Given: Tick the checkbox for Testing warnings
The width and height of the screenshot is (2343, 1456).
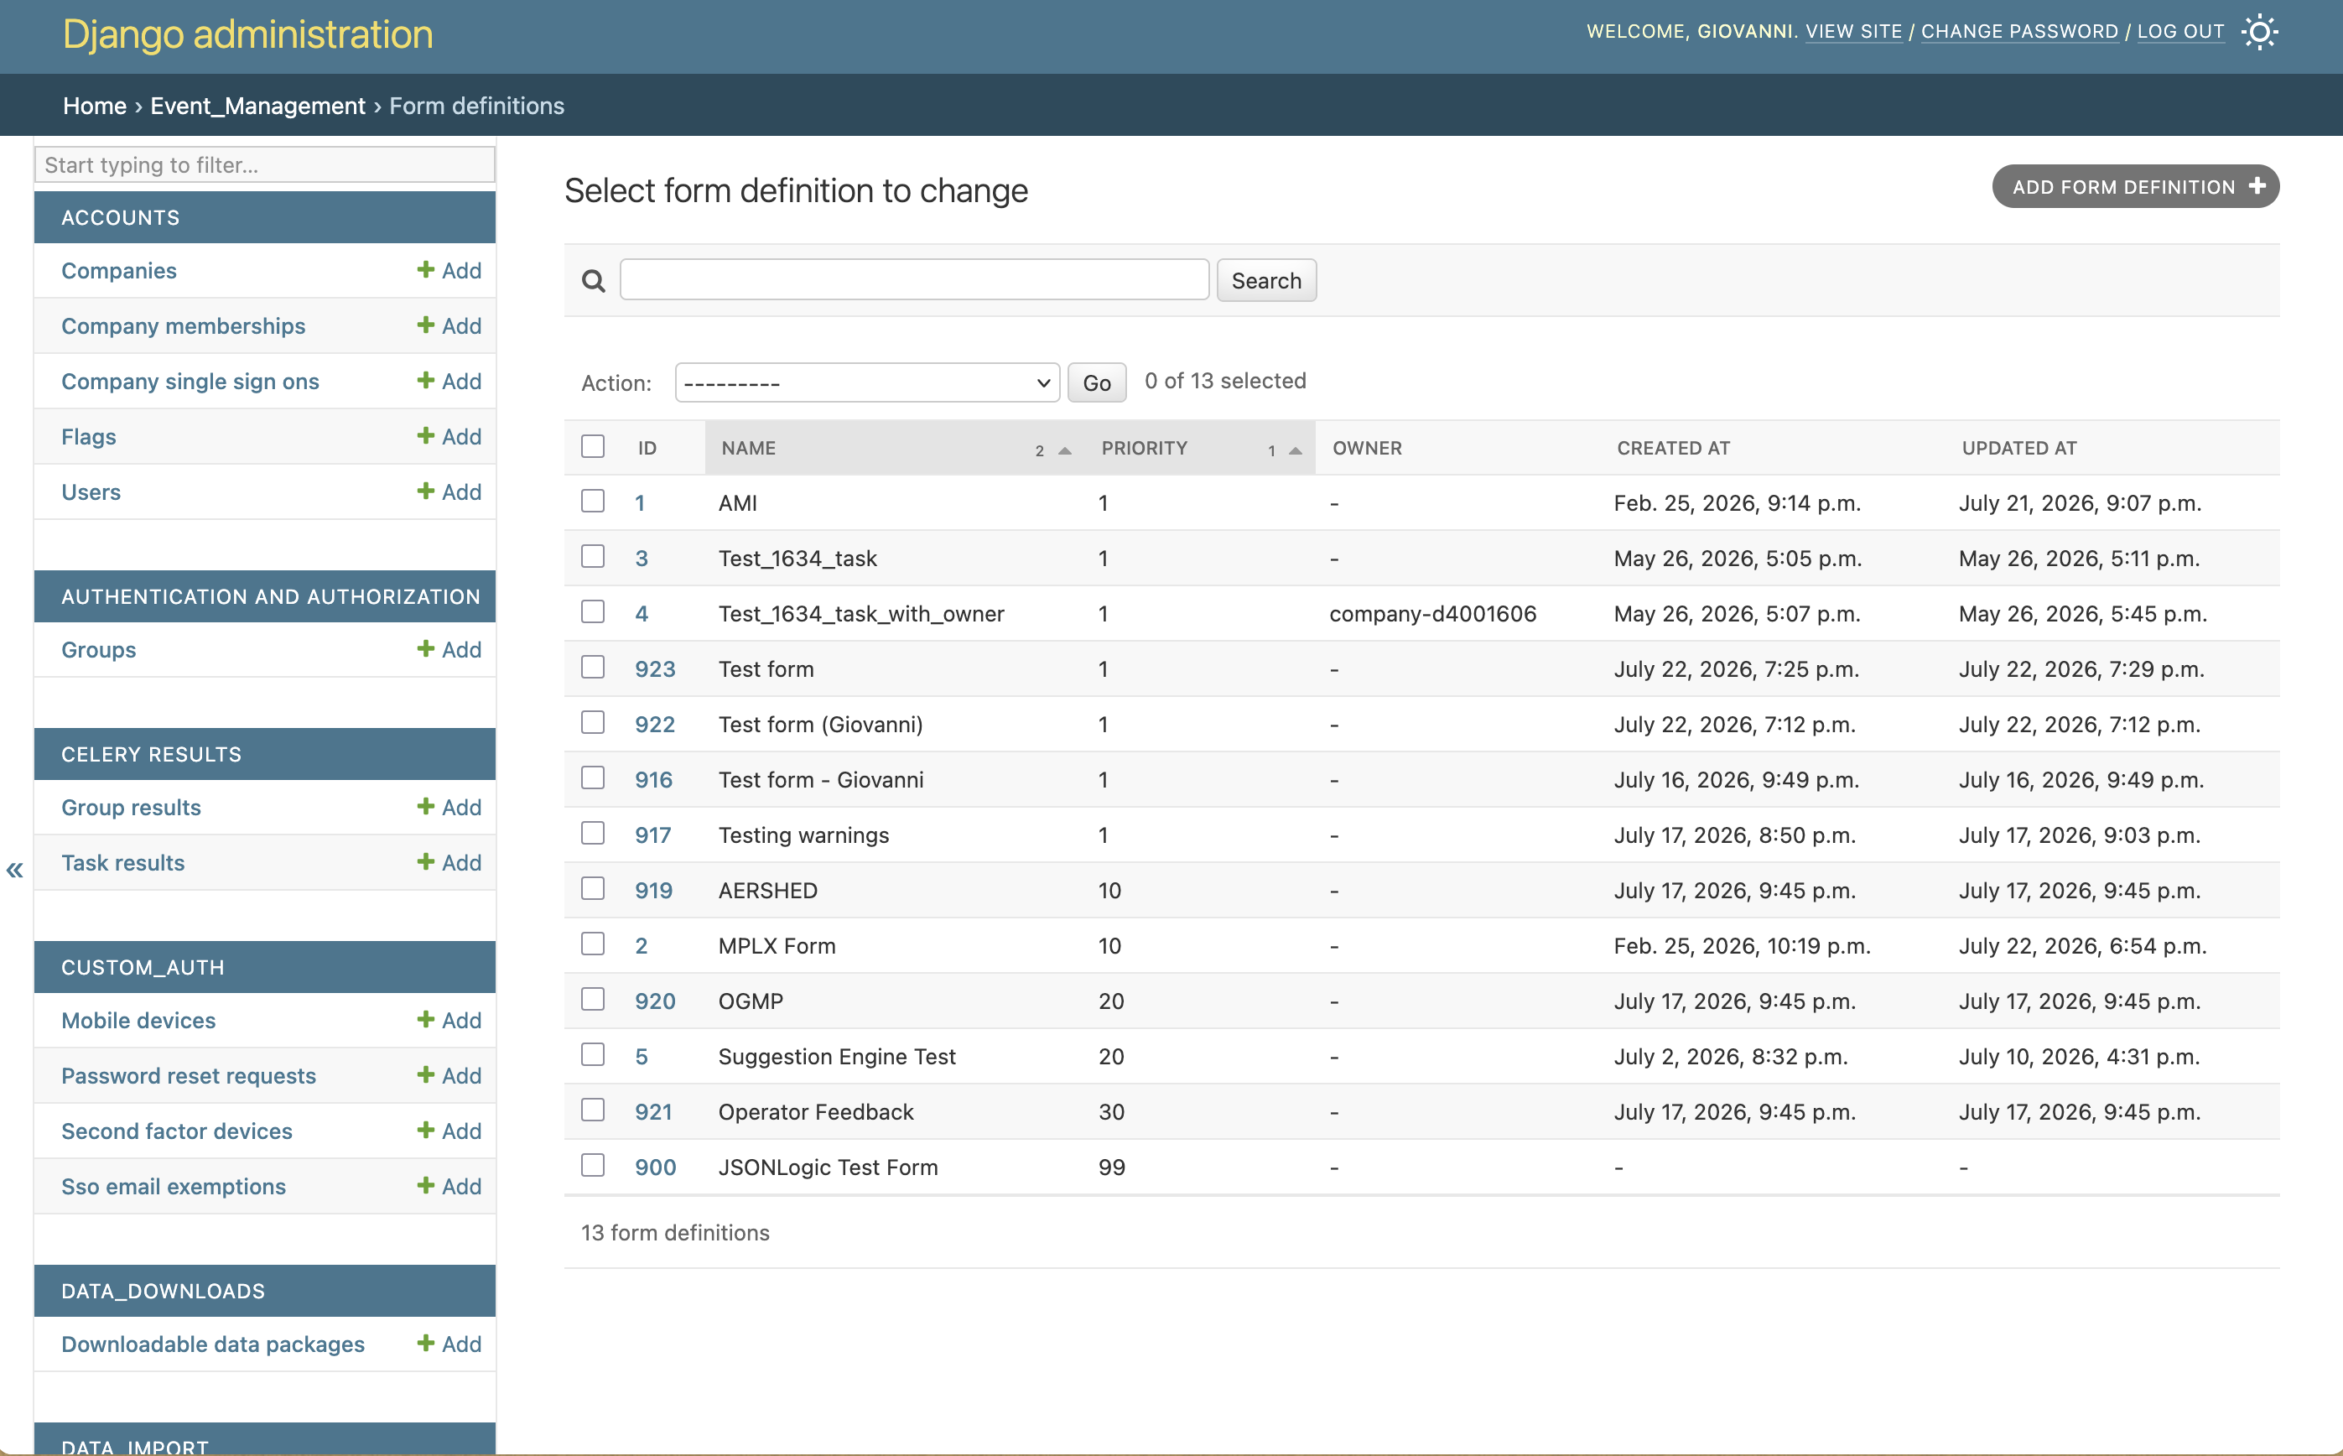Looking at the screenshot, I should (593, 834).
